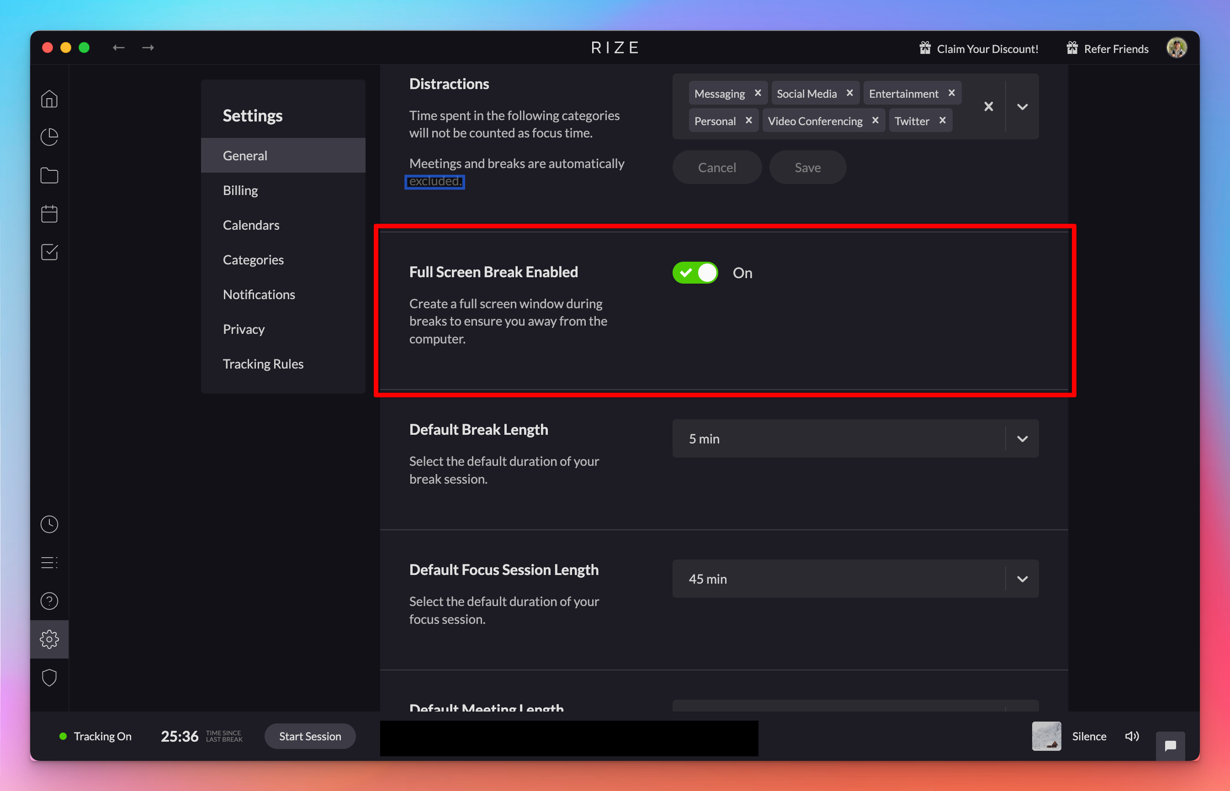Image resolution: width=1230 pixels, height=791 pixels.
Task: Click the 'Distractions' heading
Action: 449,84
